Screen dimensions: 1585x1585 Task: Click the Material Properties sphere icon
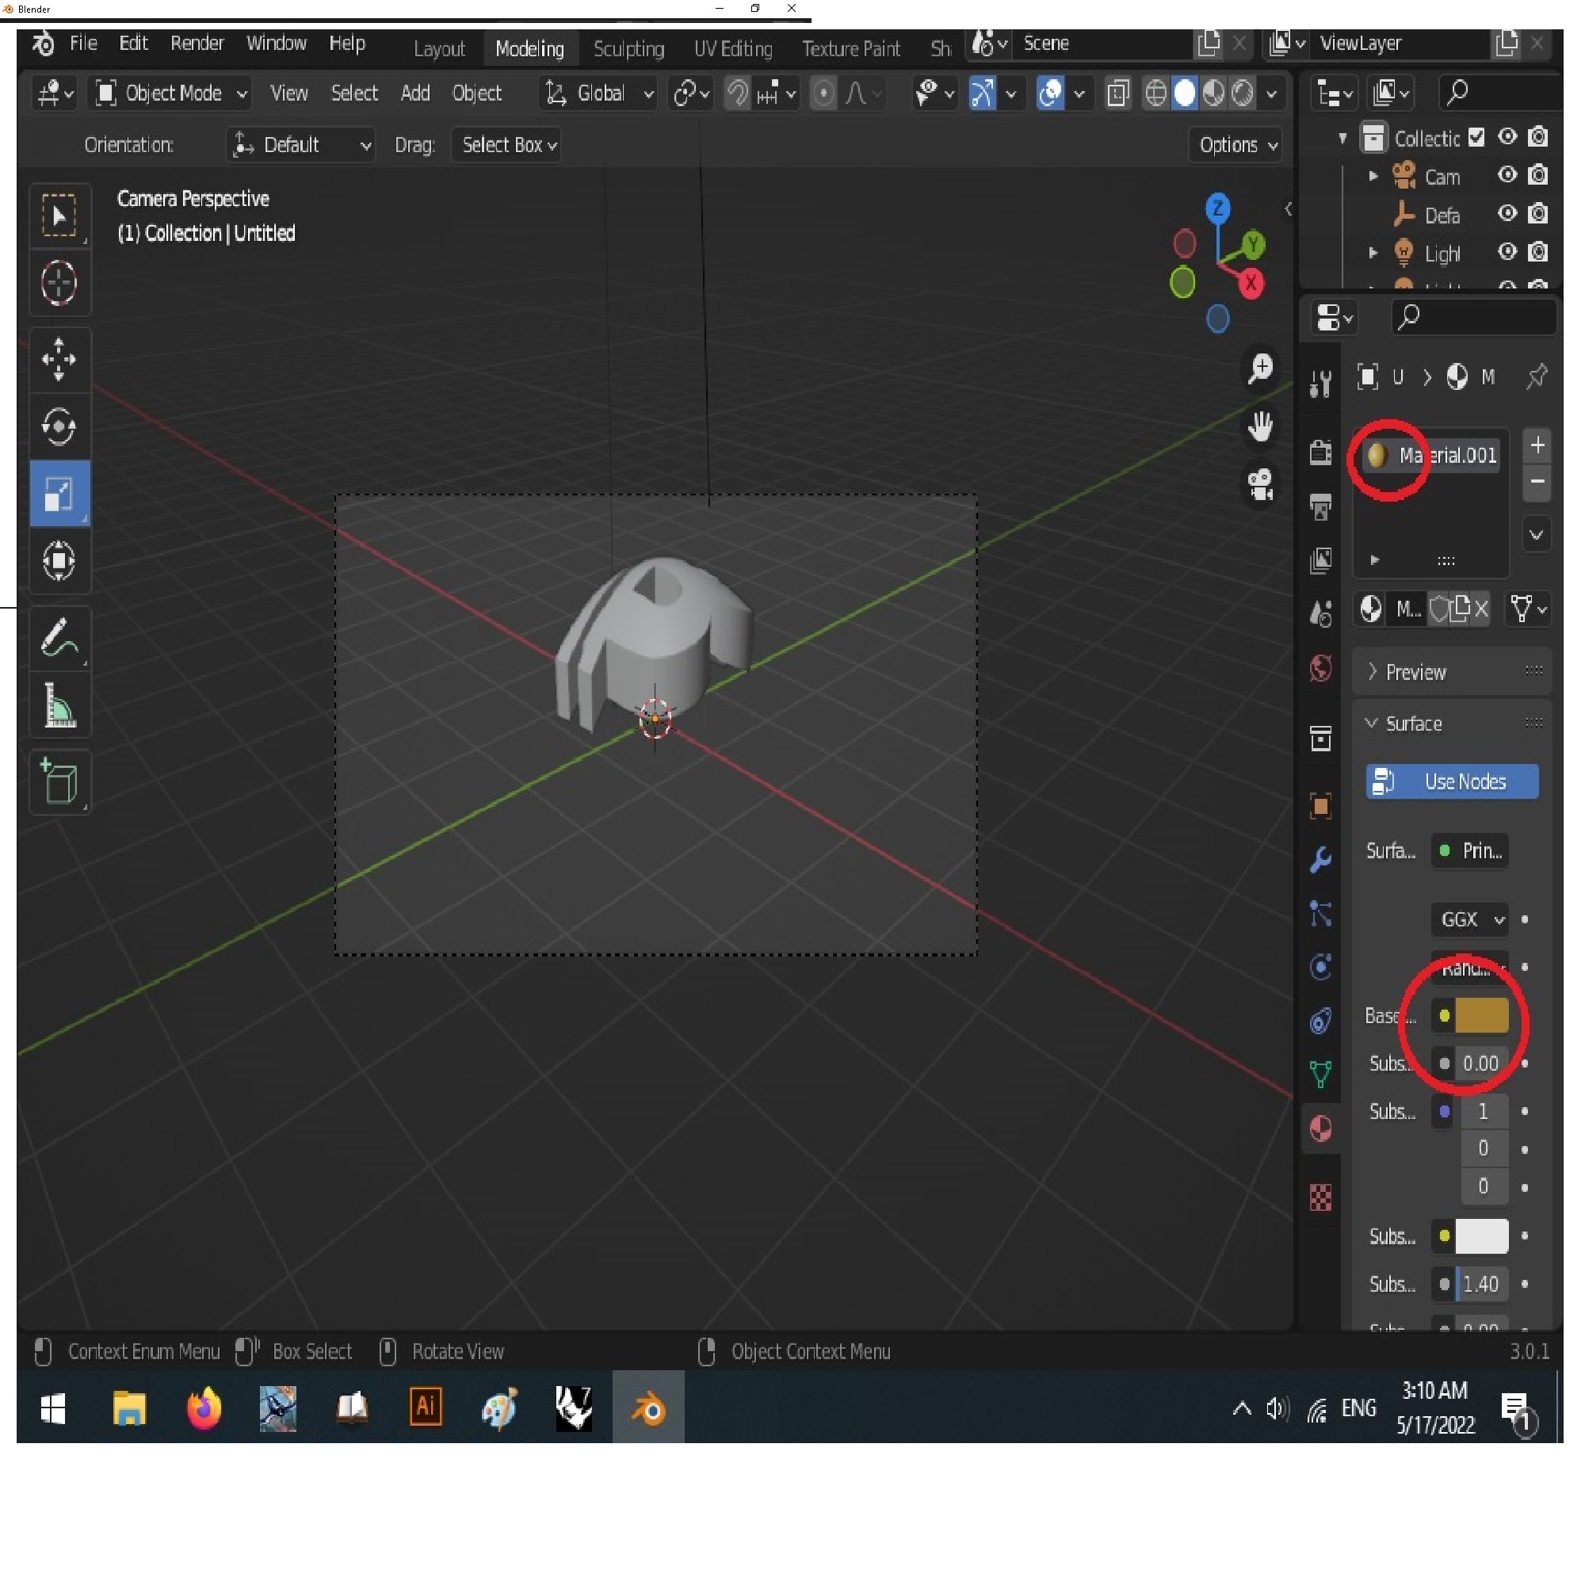click(1318, 1128)
